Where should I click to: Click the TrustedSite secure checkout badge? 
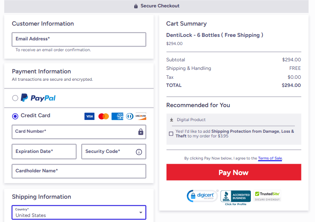[x=267, y=196]
